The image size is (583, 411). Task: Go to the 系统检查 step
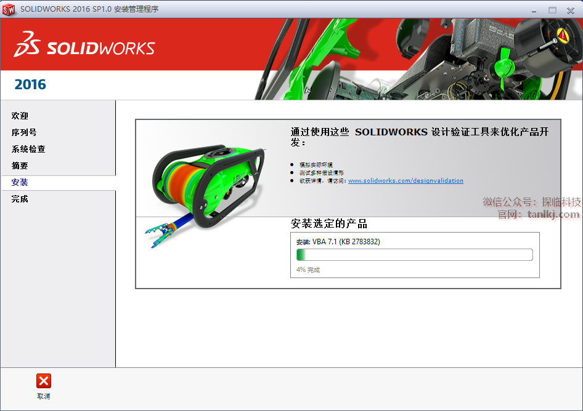(x=28, y=149)
